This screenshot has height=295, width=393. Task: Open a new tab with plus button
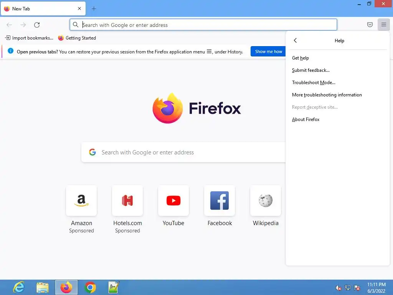pyautogui.click(x=94, y=9)
